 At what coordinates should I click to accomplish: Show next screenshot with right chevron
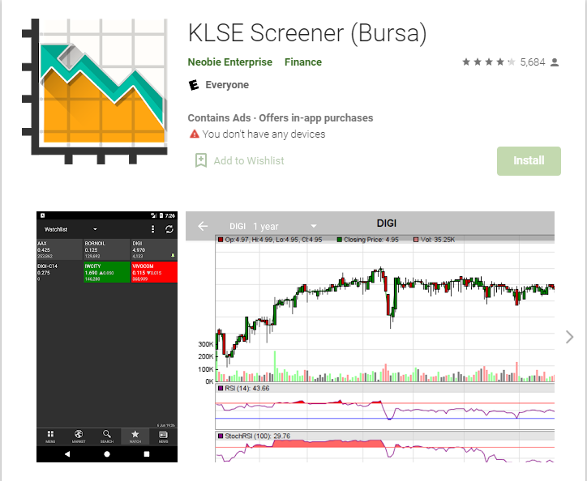pos(569,337)
